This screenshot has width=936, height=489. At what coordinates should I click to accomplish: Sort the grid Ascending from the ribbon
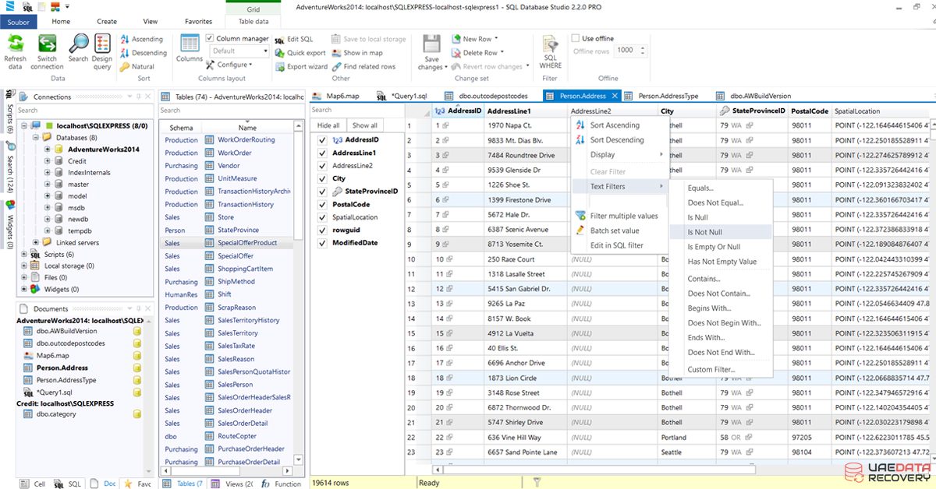pyautogui.click(x=141, y=39)
